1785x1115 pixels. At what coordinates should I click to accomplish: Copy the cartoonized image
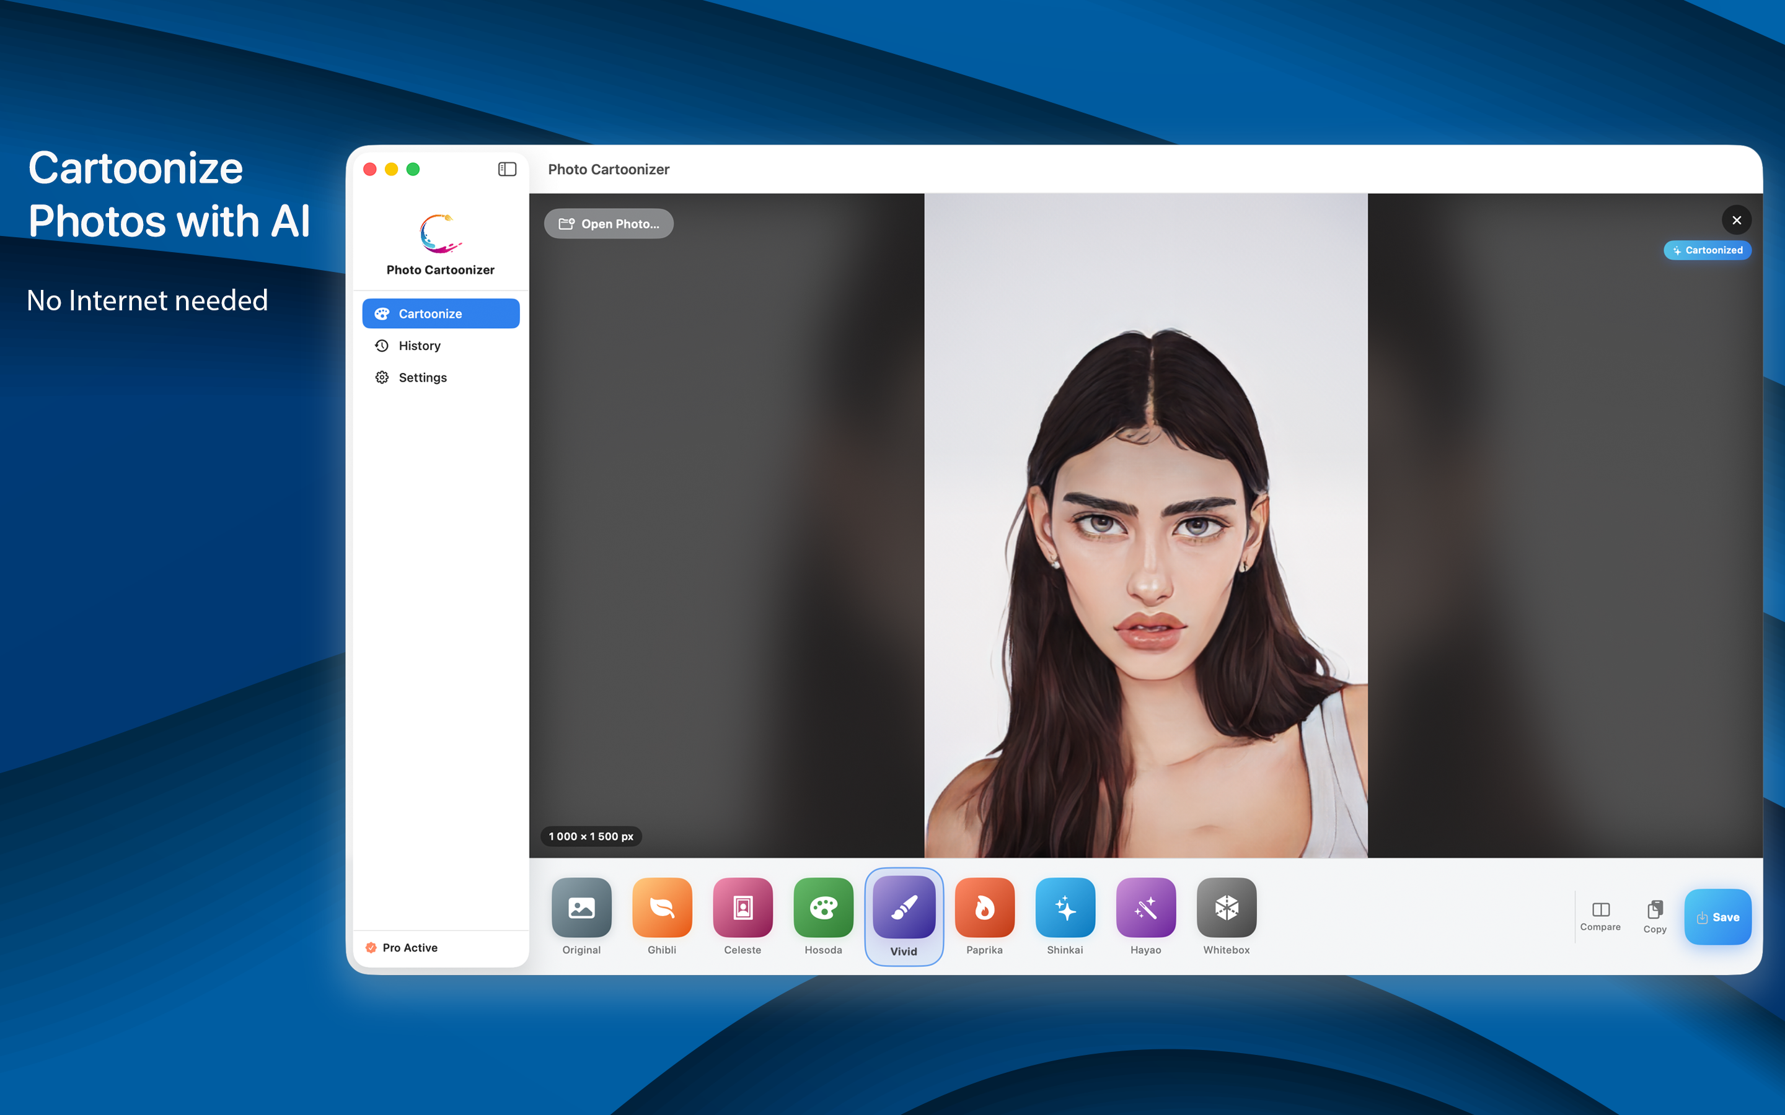click(1654, 917)
